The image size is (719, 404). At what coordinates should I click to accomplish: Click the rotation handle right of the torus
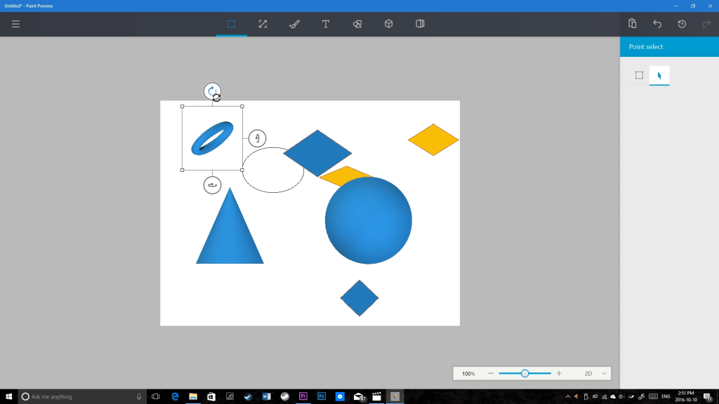257,138
